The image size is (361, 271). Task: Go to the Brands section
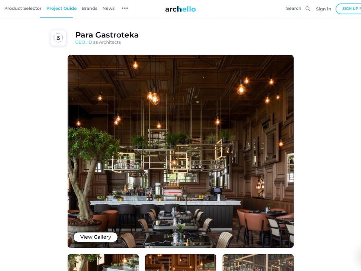tap(89, 8)
